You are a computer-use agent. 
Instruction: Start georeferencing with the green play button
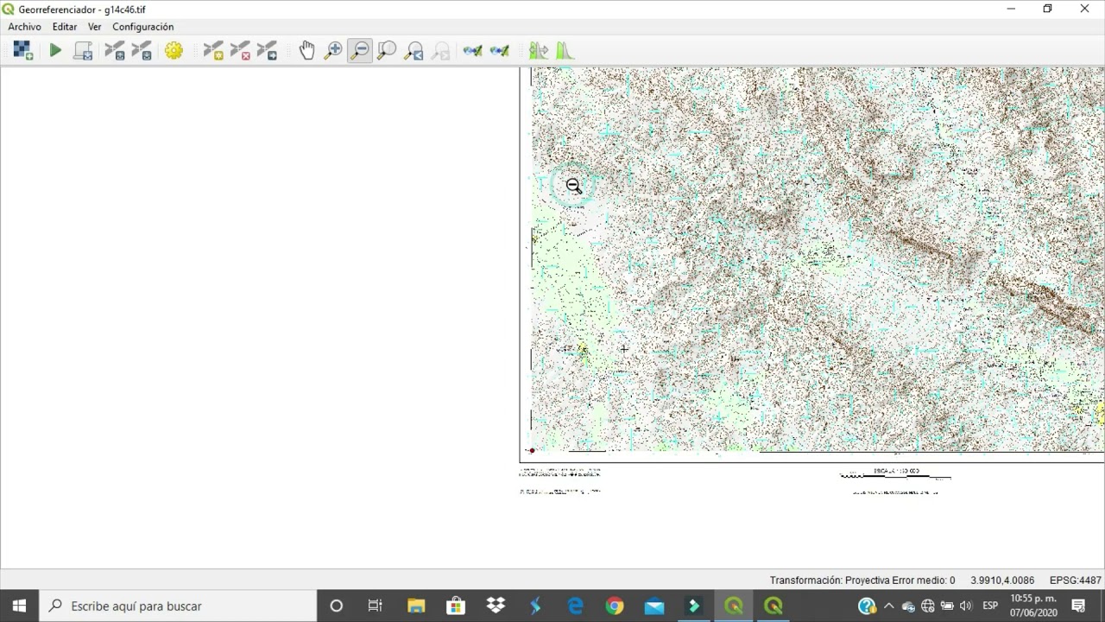point(55,51)
